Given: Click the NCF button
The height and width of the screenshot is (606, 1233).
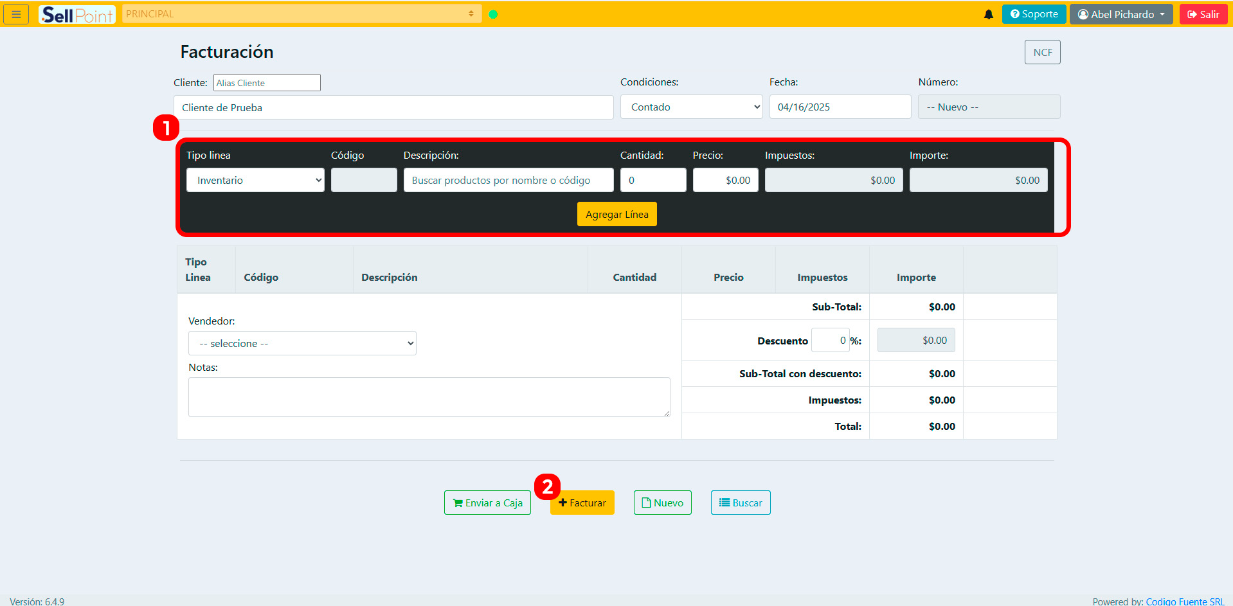Looking at the screenshot, I should point(1042,53).
